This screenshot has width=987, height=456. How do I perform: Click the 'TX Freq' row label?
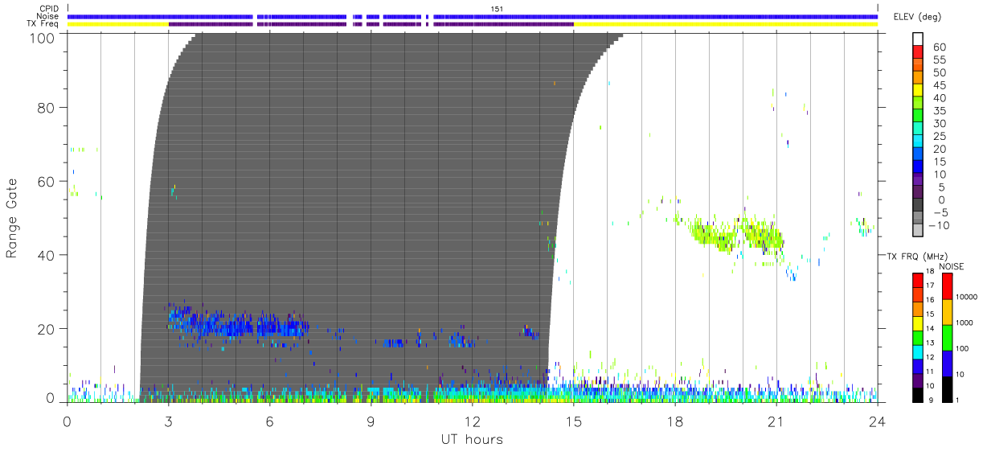pyautogui.click(x=43, y=24)
